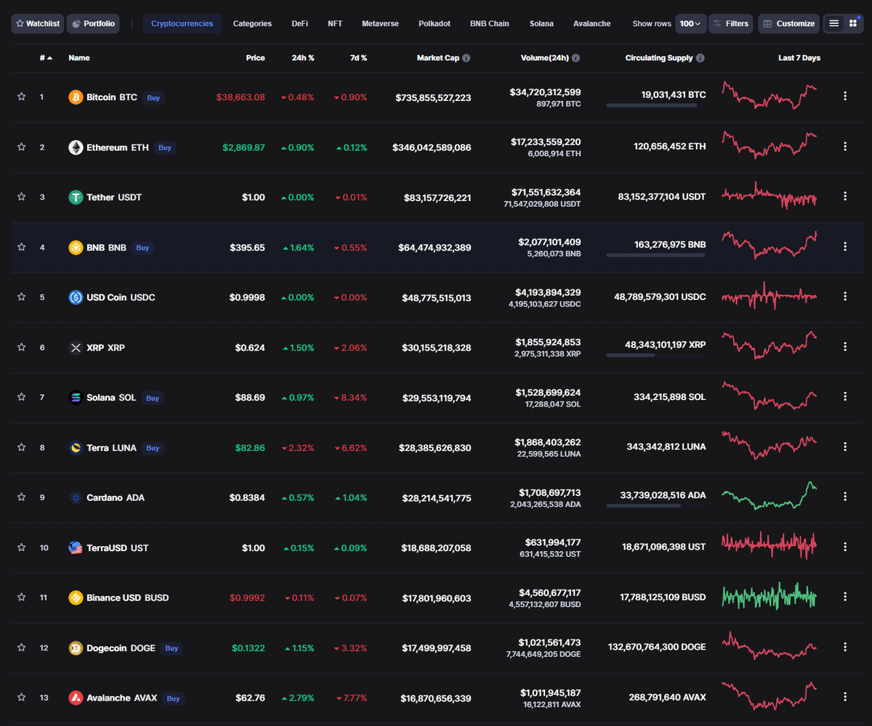Open Terra LUNA 7-day sparkline chart
Image resolution: width=872 pixels, height=726 pixels.
pos(769,445)
